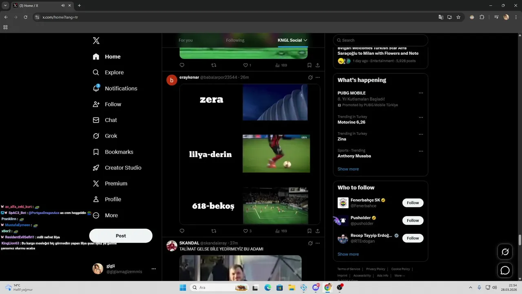
Task: Open the Privacy Policy link
Action: (x=376, y=269)
